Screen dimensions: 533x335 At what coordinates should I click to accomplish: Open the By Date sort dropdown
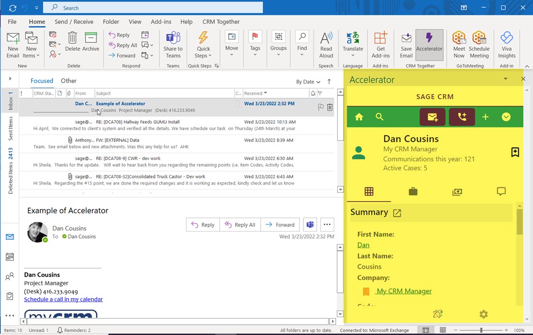click(x=308, y=82)
